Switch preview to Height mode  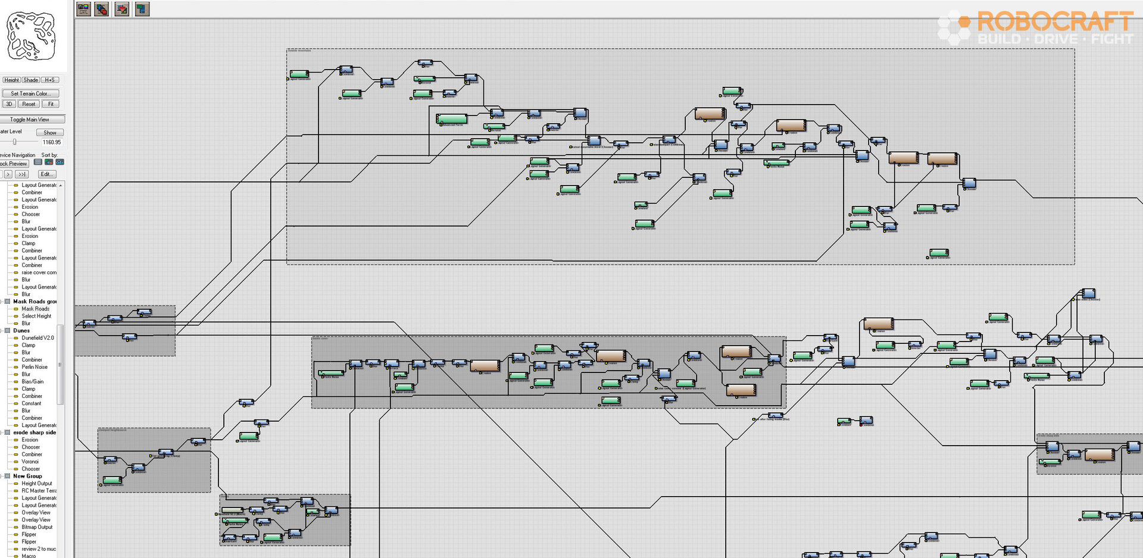(11, 80)
